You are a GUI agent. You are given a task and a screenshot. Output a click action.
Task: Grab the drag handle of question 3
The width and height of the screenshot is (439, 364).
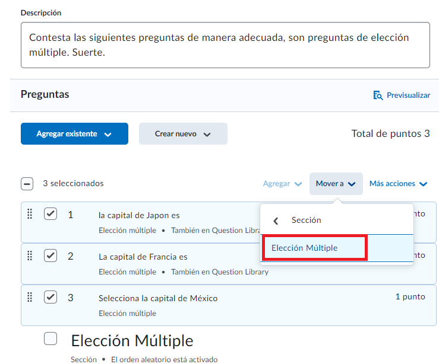[x=30, y=297]
